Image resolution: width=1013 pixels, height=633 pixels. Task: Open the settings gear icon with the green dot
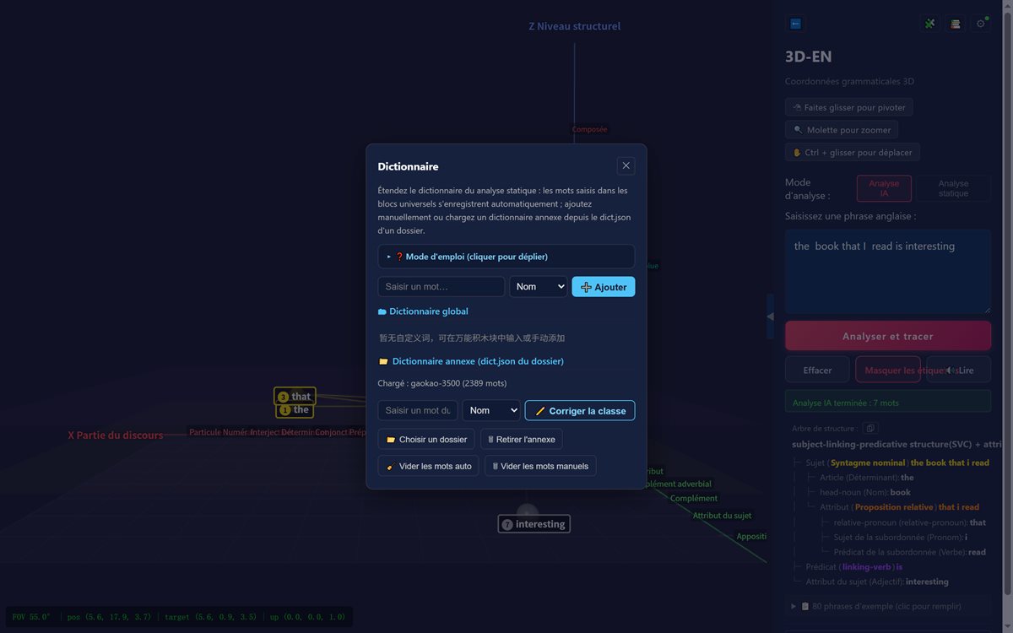tap(981, 24)
